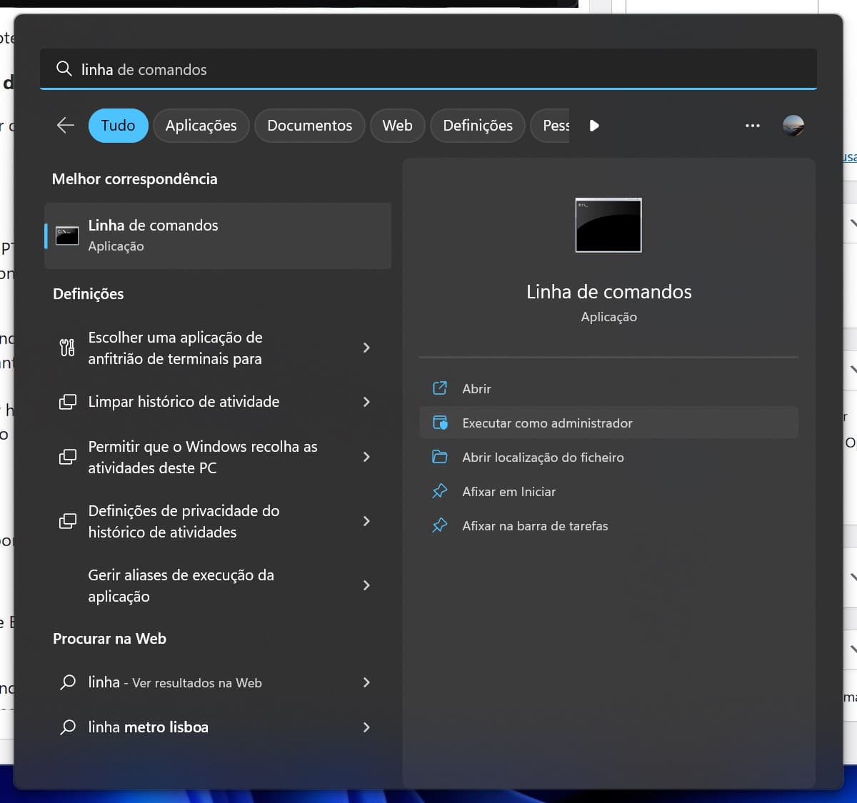The image size is (857, 803).
Task: Click the run as administrator shield icon
Action: [x=440, y=423]
